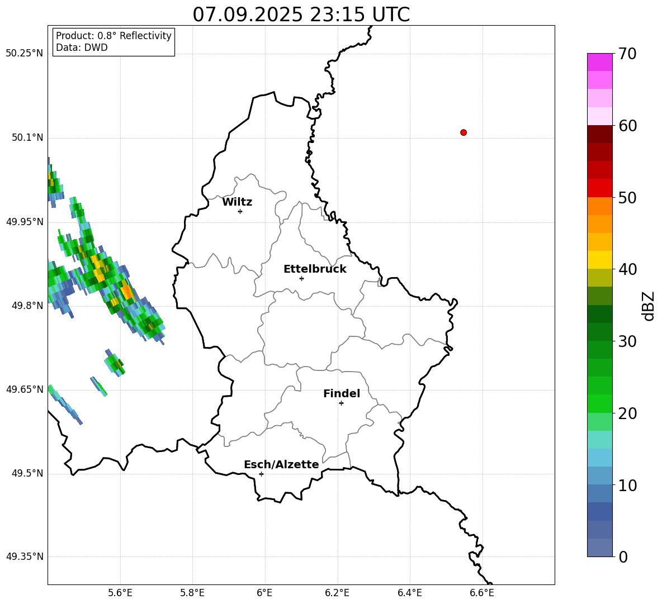Click the 50.25°N latitude label
The height and width of the screenshot is (604, 662).
(x=25, y=54)
